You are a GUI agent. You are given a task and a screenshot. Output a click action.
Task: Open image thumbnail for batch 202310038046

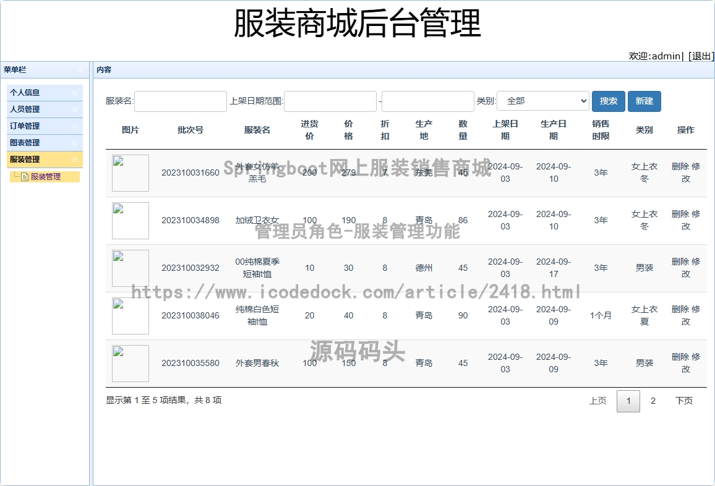[x=131, y=316]
